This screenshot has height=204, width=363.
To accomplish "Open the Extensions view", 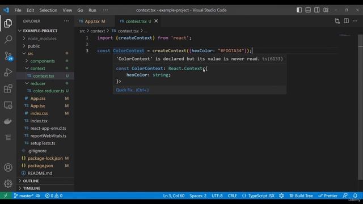I will [8, 88].
